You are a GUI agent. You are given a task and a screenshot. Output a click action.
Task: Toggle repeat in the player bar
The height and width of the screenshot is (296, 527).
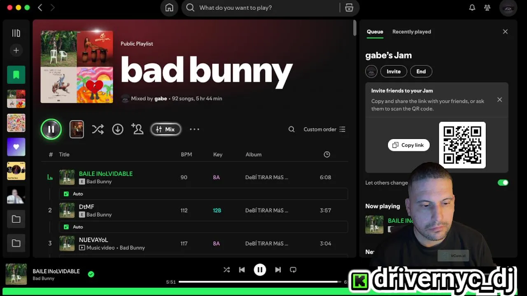pyautogui.click(x=293, y=270)
